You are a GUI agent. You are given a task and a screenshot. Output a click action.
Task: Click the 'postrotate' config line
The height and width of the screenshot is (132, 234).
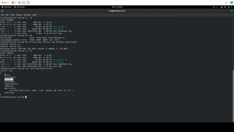click(10, 88)
